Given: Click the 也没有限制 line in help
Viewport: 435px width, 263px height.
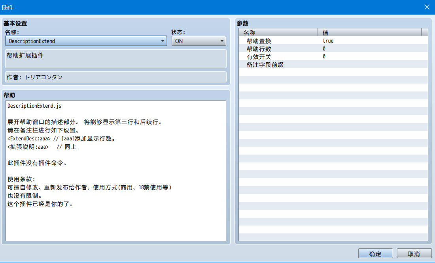Looking at the screenshot, I should coord(25,196).
